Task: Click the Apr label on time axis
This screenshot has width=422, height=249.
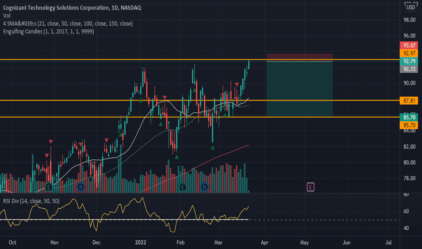Action: 264,243
